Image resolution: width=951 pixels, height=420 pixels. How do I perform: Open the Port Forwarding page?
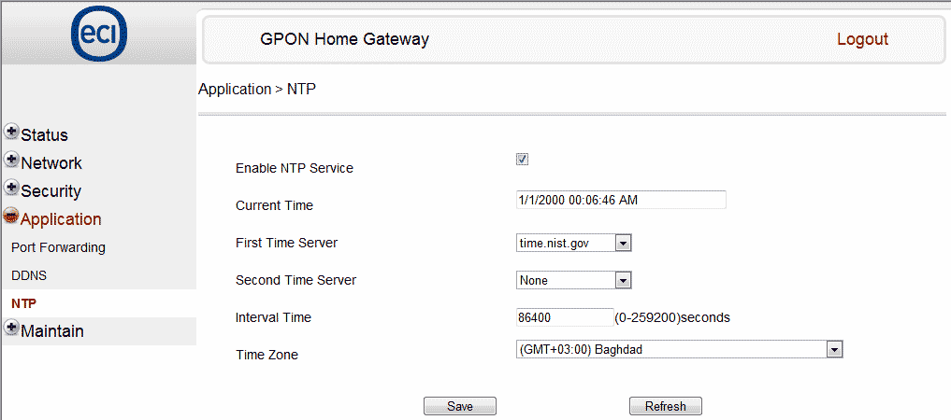[58, 248]
